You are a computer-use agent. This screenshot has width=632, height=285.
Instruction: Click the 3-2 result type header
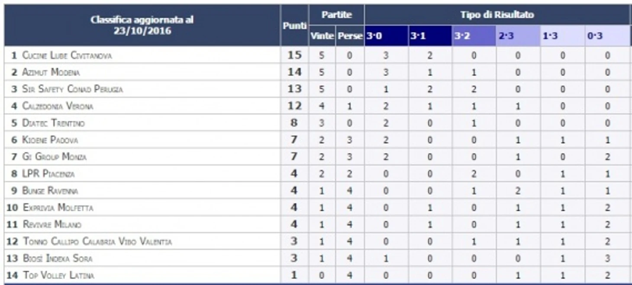point(474,36)
